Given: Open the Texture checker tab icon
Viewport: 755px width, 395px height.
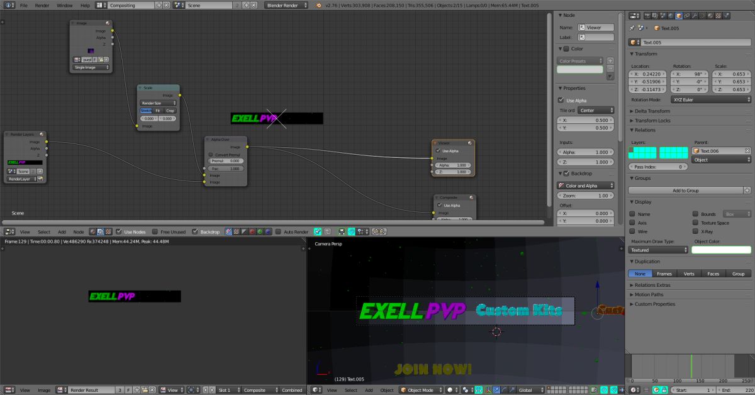Looking at the screenshot, I should pos(718,15).
